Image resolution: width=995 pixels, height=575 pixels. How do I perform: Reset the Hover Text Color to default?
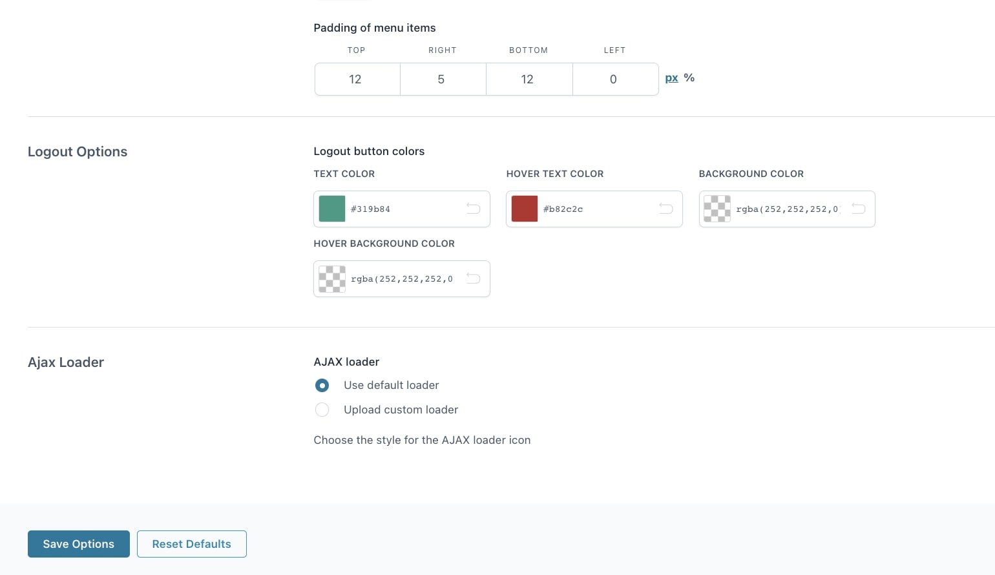665,209
